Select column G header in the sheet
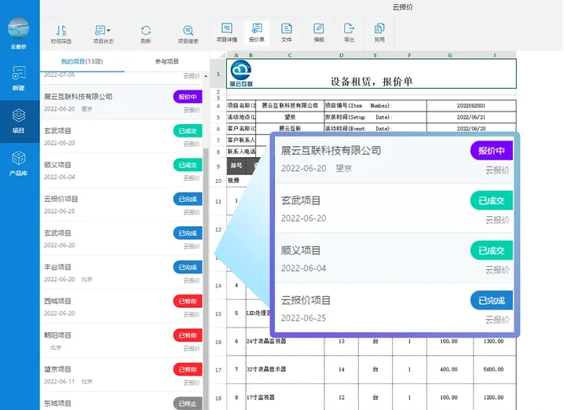Viewport: 564px width, 410px height. [449, 55]
